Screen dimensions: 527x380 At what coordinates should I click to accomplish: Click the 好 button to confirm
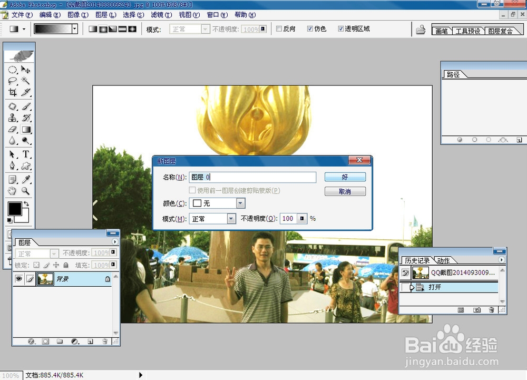coord(345,177)
